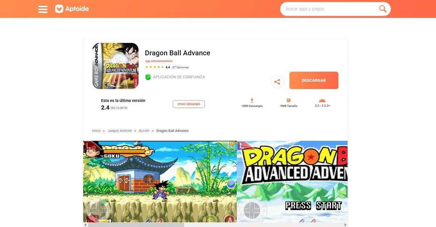The width and height of the screenshot is (436, 227).
Task: Click the search magnifier icon
Action: pos(383,9)
